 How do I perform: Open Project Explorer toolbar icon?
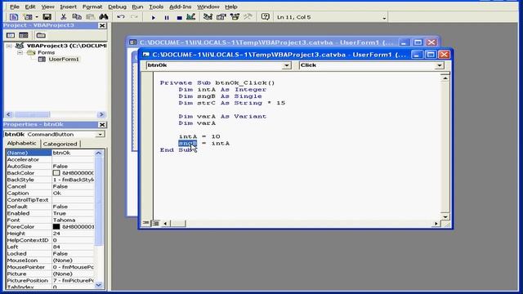(208, 17)
